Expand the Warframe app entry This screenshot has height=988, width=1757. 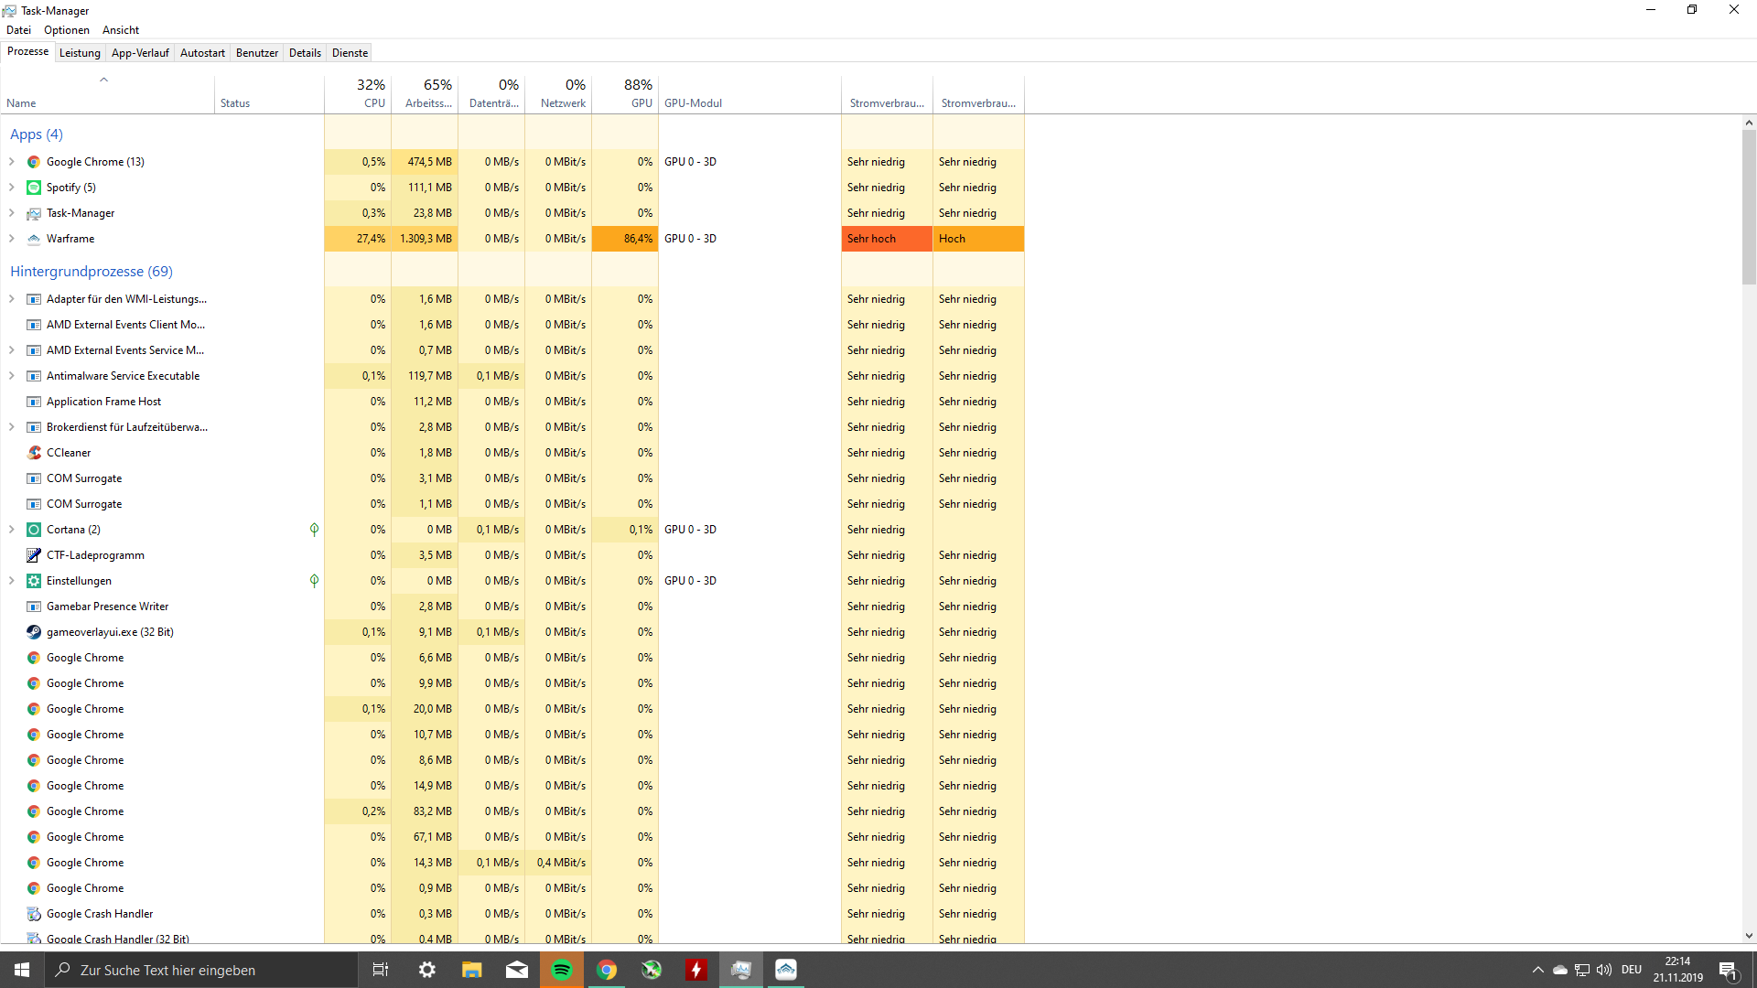coord(12,239)
